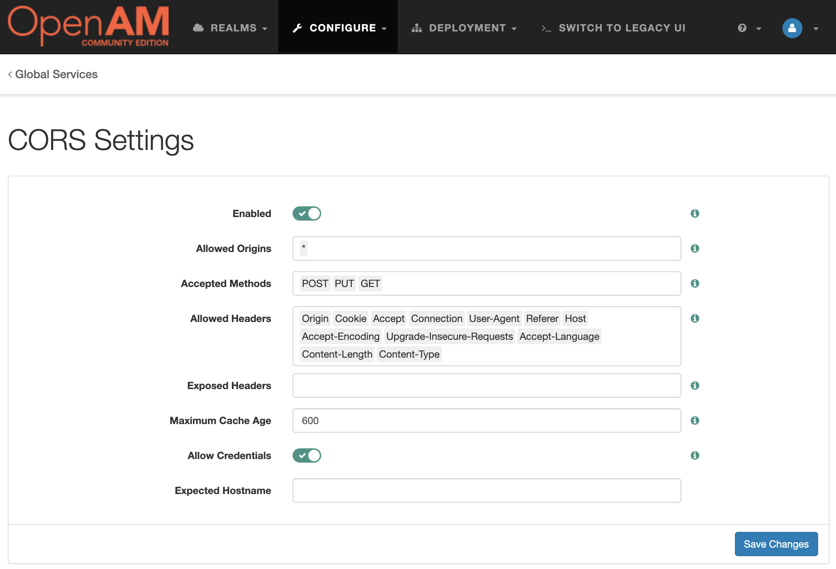Toggle the Enabled switch off

point(308,213)
